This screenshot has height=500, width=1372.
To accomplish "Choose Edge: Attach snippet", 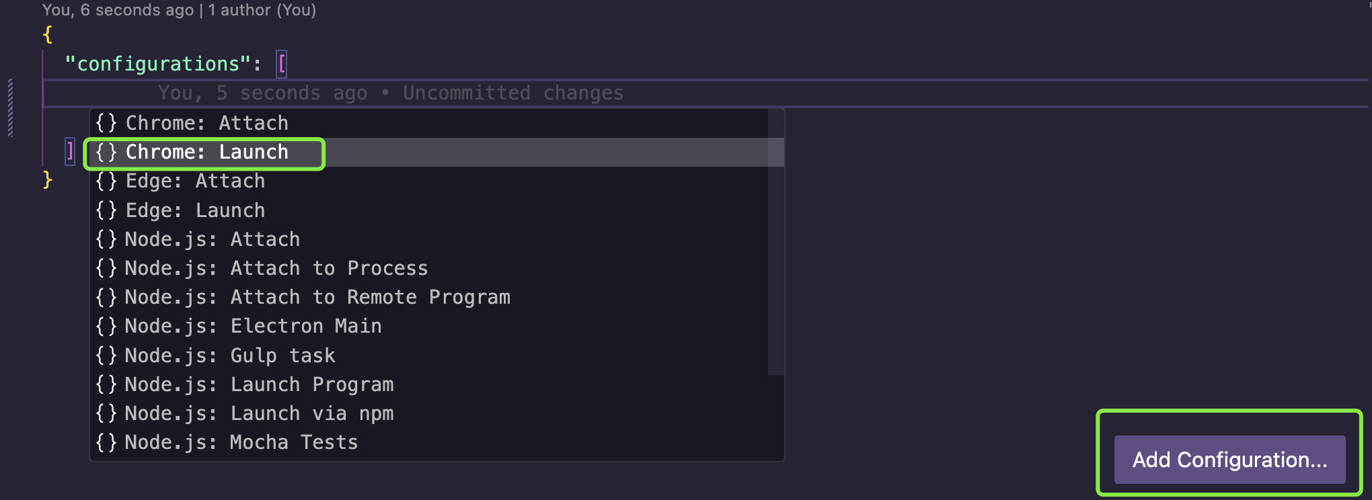I will pyautogui.click(x=195, y=181).
